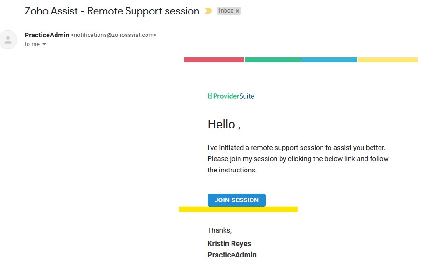
Task: Click the email subject "Zoho Assist - Remote Support session"
Action: (112, 11)
